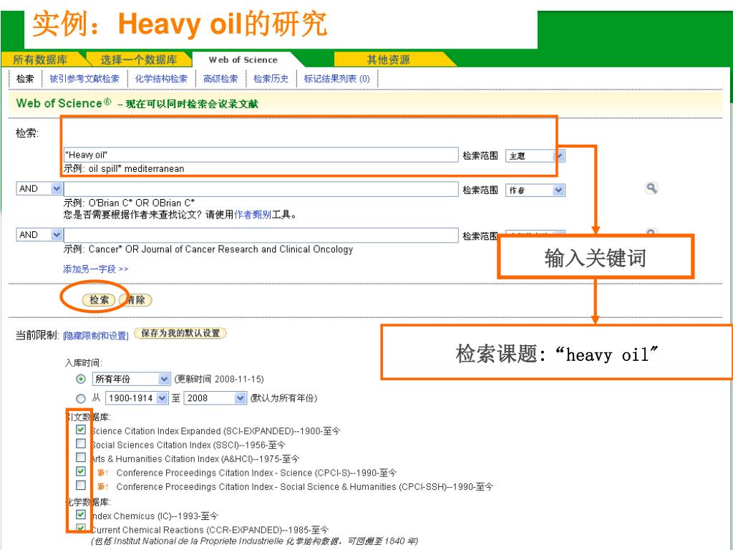Viewport: 733px width, 550px height.
Task: Uncheck CPCI-S Conference Proceedings checkbox
Action: 81,471
